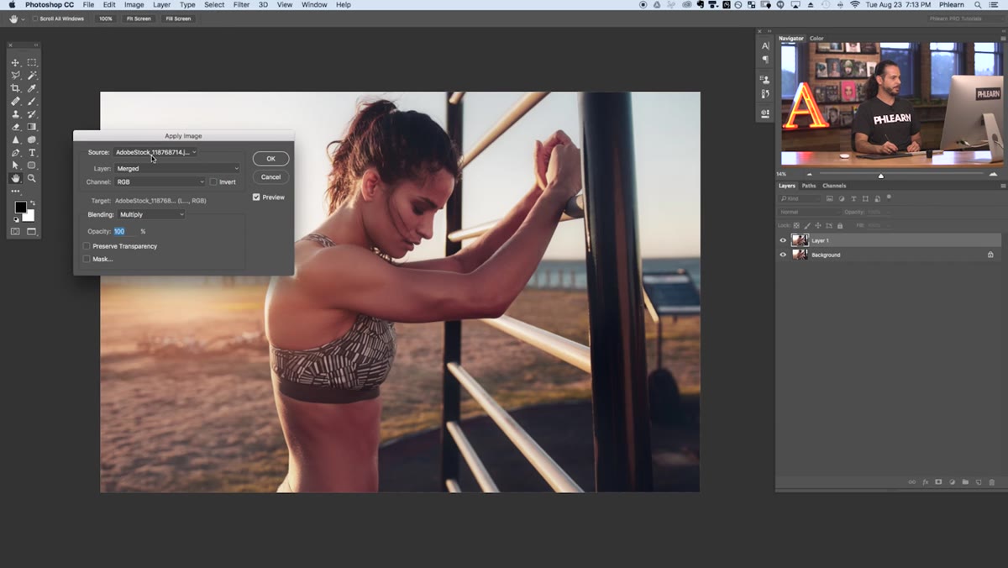Click the background color white swatch
Screen dimensions: 1008x568
coord(29,216)
